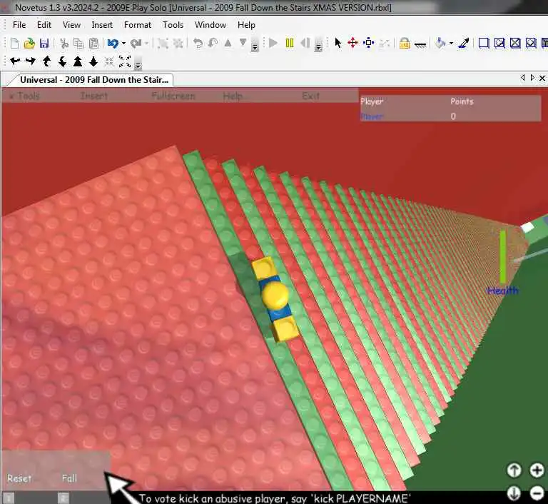Open the View menu
Image resolution: width=548 pixels, height=504 pixels.
coord(71,25)
